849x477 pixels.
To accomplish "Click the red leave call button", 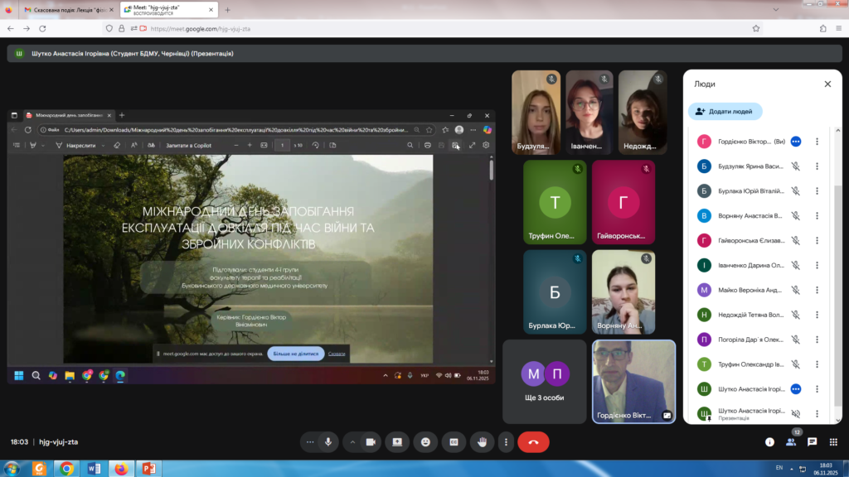I will [x=533, y=442].
